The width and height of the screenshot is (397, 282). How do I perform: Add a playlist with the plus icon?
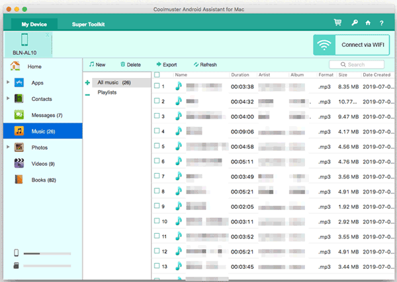click(87, 83)
